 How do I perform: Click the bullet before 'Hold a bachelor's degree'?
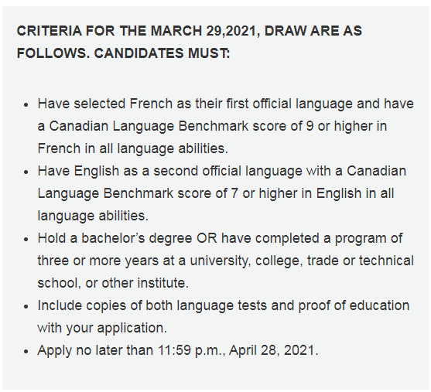(x=26, y=239)
